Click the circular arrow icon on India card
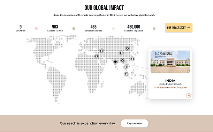 189,95
